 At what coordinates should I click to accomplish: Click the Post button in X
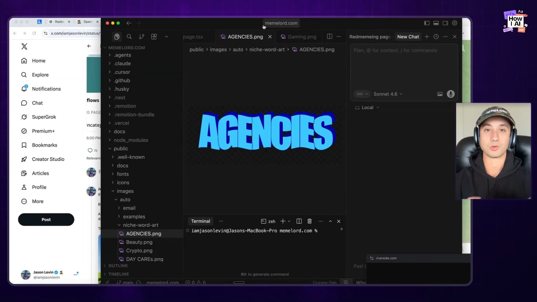(x=46, y=220)
